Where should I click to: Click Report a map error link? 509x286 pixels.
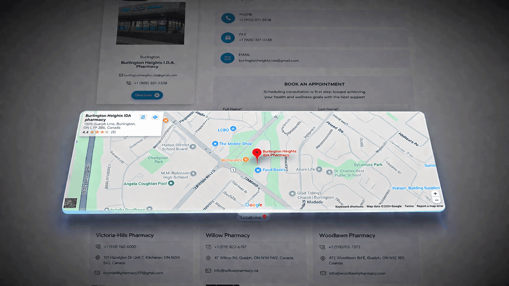point(430,206)
